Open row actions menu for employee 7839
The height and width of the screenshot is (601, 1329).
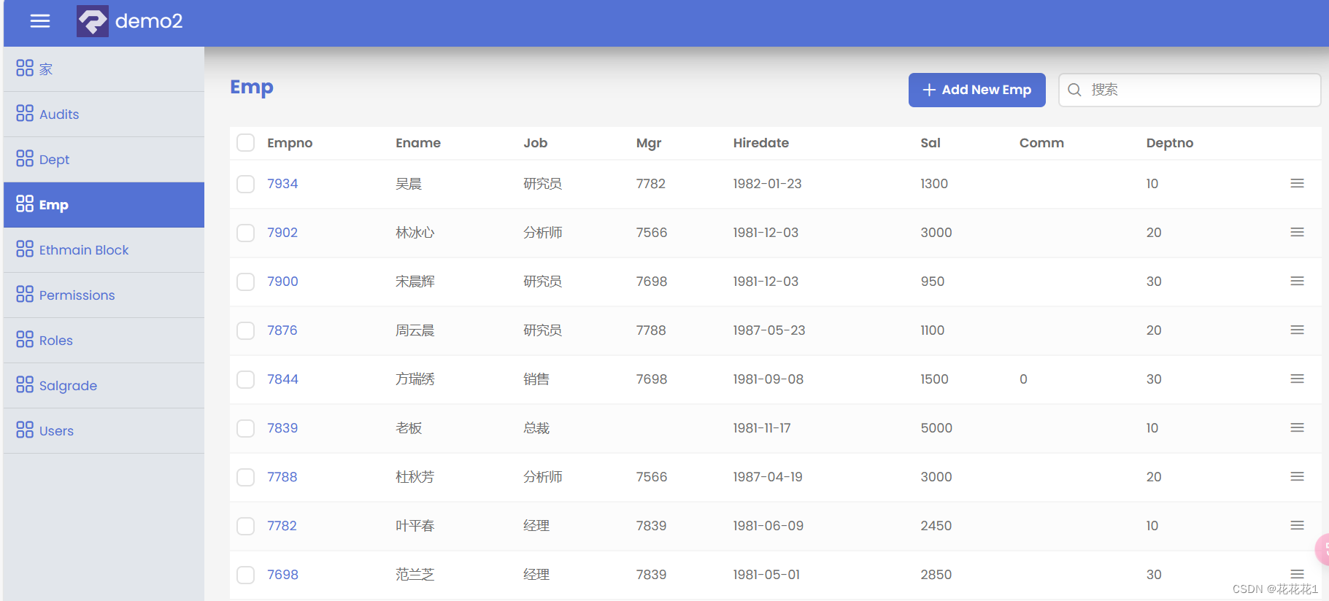pos(1297,427)
